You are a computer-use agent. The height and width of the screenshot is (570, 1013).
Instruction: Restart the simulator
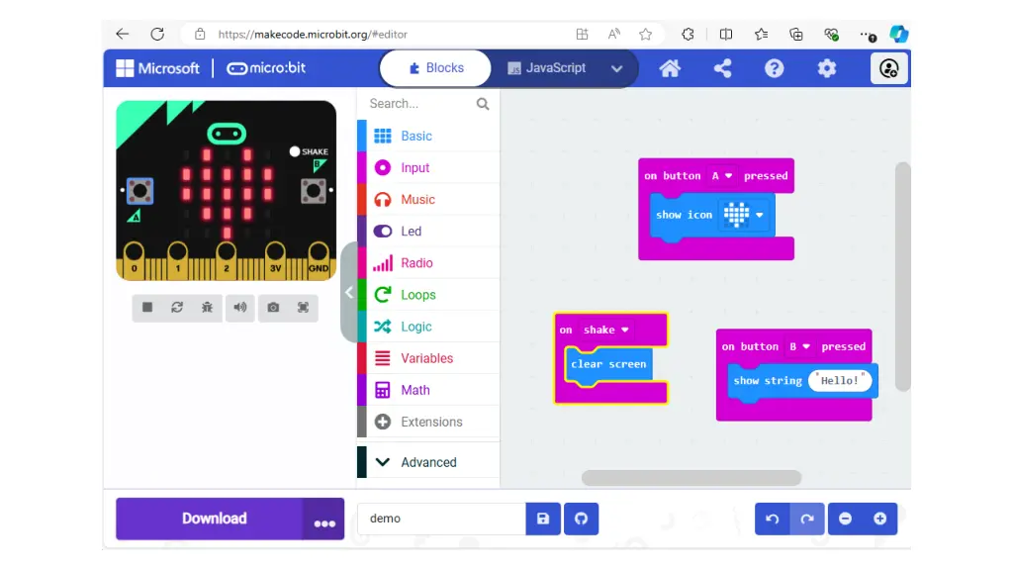click(177, 307)
